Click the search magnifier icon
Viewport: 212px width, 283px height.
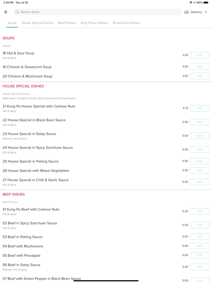point(17,12)
